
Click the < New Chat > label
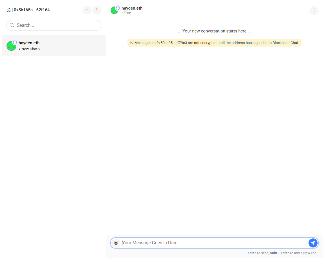29,49
